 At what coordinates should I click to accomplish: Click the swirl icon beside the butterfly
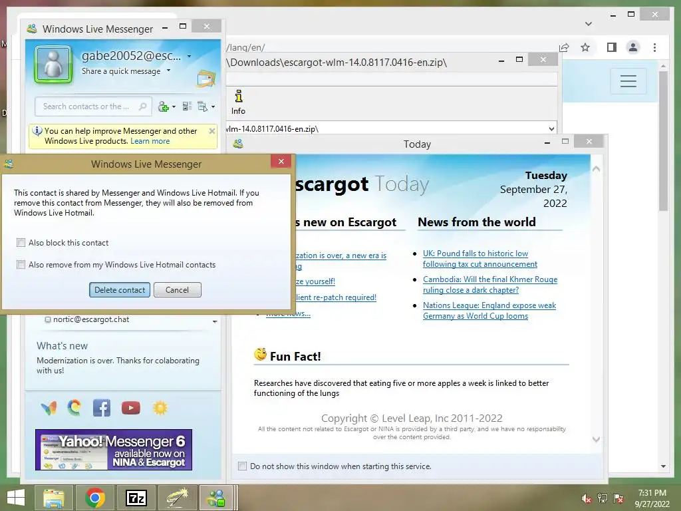coord(74,408)
